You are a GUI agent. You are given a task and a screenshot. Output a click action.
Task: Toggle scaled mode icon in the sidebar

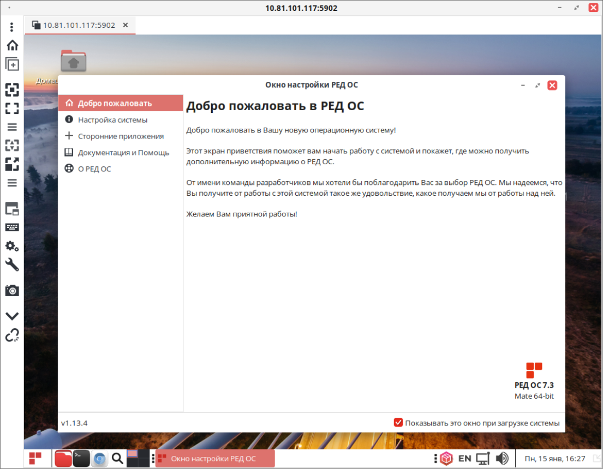13,164
